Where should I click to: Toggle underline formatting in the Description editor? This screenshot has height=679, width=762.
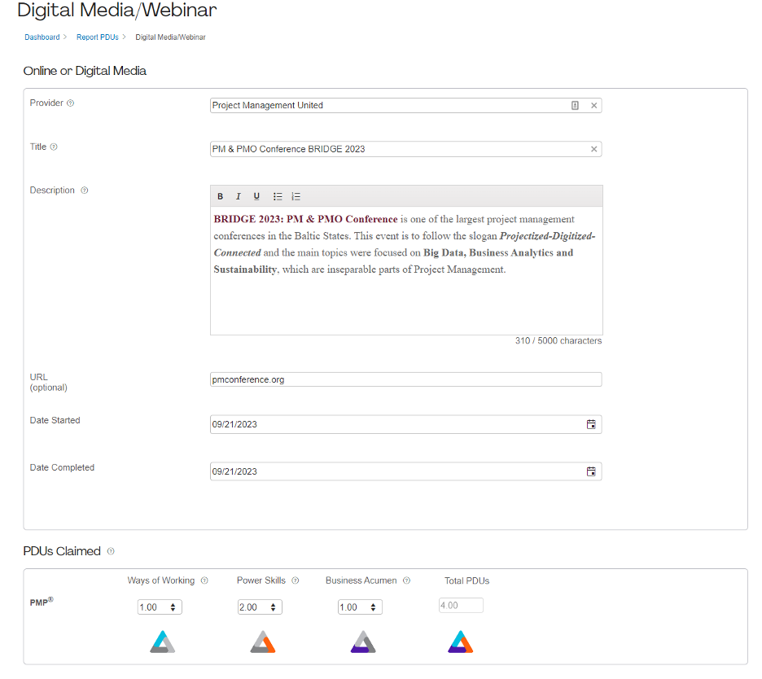pyautogui.click(x=256, y=196)
